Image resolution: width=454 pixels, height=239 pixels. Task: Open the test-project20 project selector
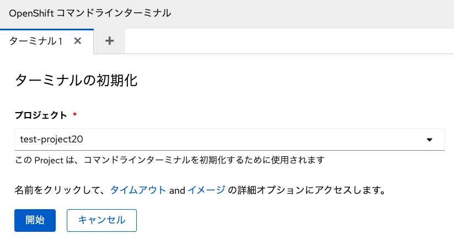tap(229, 139)
